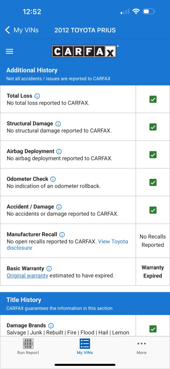Tap the Odometer Check info icon
This screenshot has width=170, height=369.
[x=53, y=179]
